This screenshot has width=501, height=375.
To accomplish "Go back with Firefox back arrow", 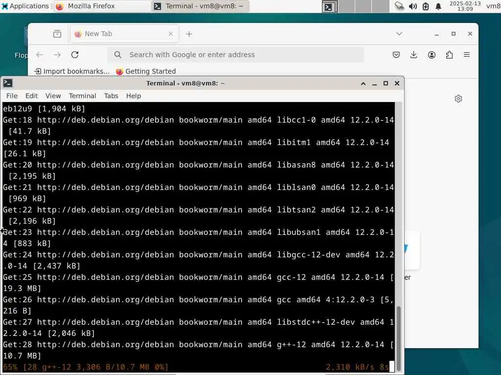I will coord(40,55).
